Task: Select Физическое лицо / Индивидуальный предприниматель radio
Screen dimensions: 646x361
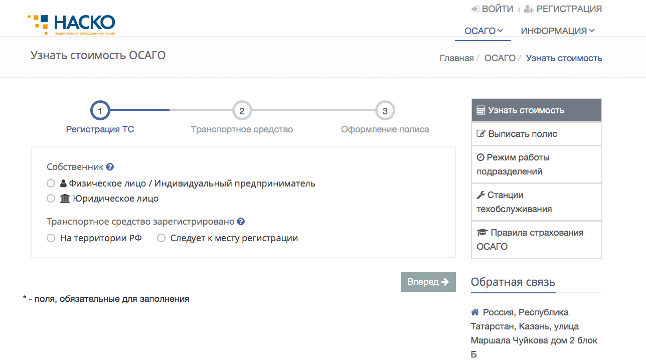Action: 51,184
